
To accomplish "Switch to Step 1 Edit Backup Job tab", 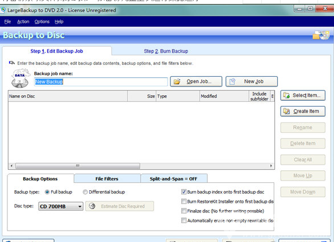I will click(x=57, y=51).
